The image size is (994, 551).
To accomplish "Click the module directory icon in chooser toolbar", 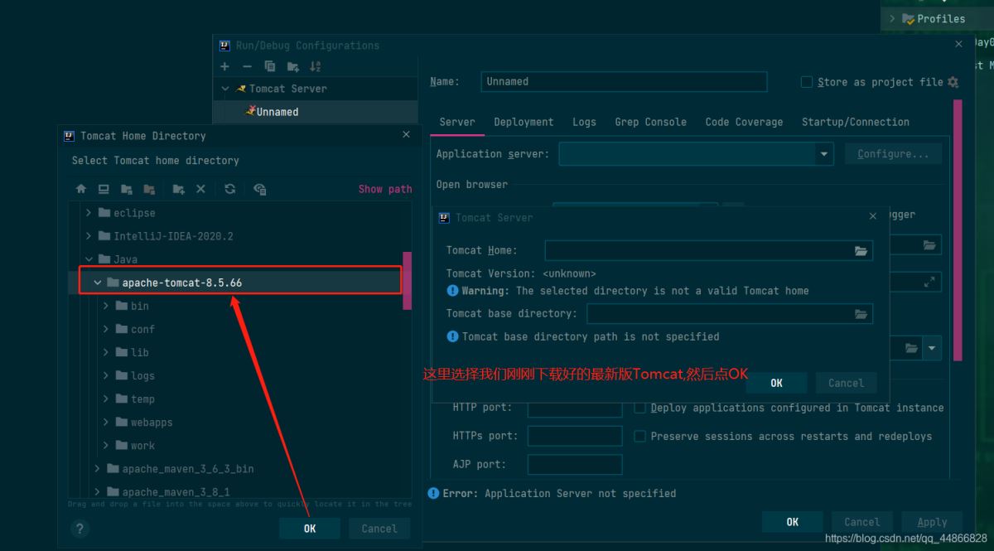I will [149, 189].
